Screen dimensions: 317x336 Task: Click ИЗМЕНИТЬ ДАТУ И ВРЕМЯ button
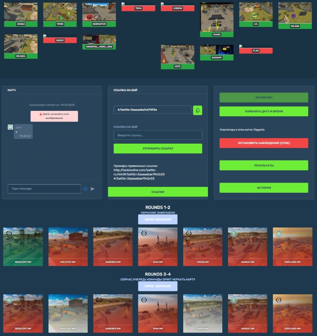264,112
